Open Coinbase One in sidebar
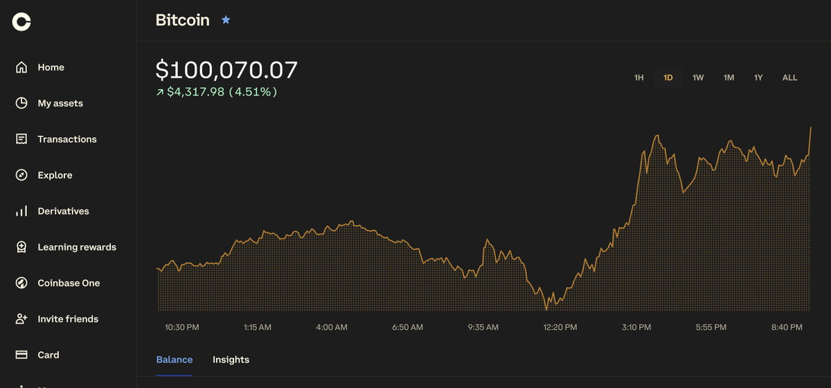Viewport: 831px width, 388px height. [68, 283]
